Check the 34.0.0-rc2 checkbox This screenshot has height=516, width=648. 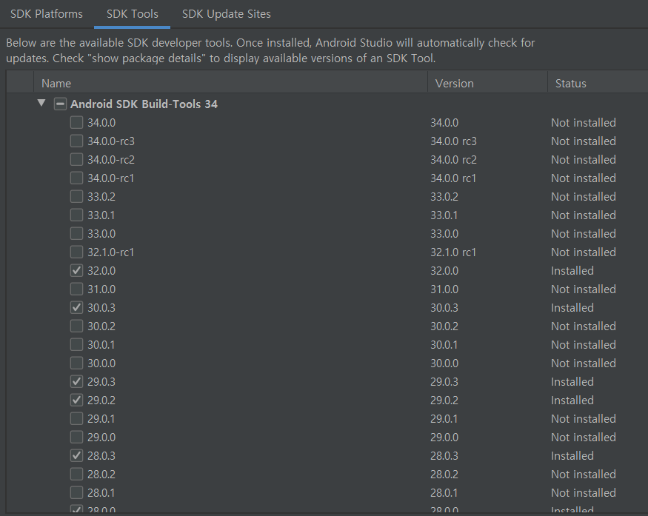[76, 159]
